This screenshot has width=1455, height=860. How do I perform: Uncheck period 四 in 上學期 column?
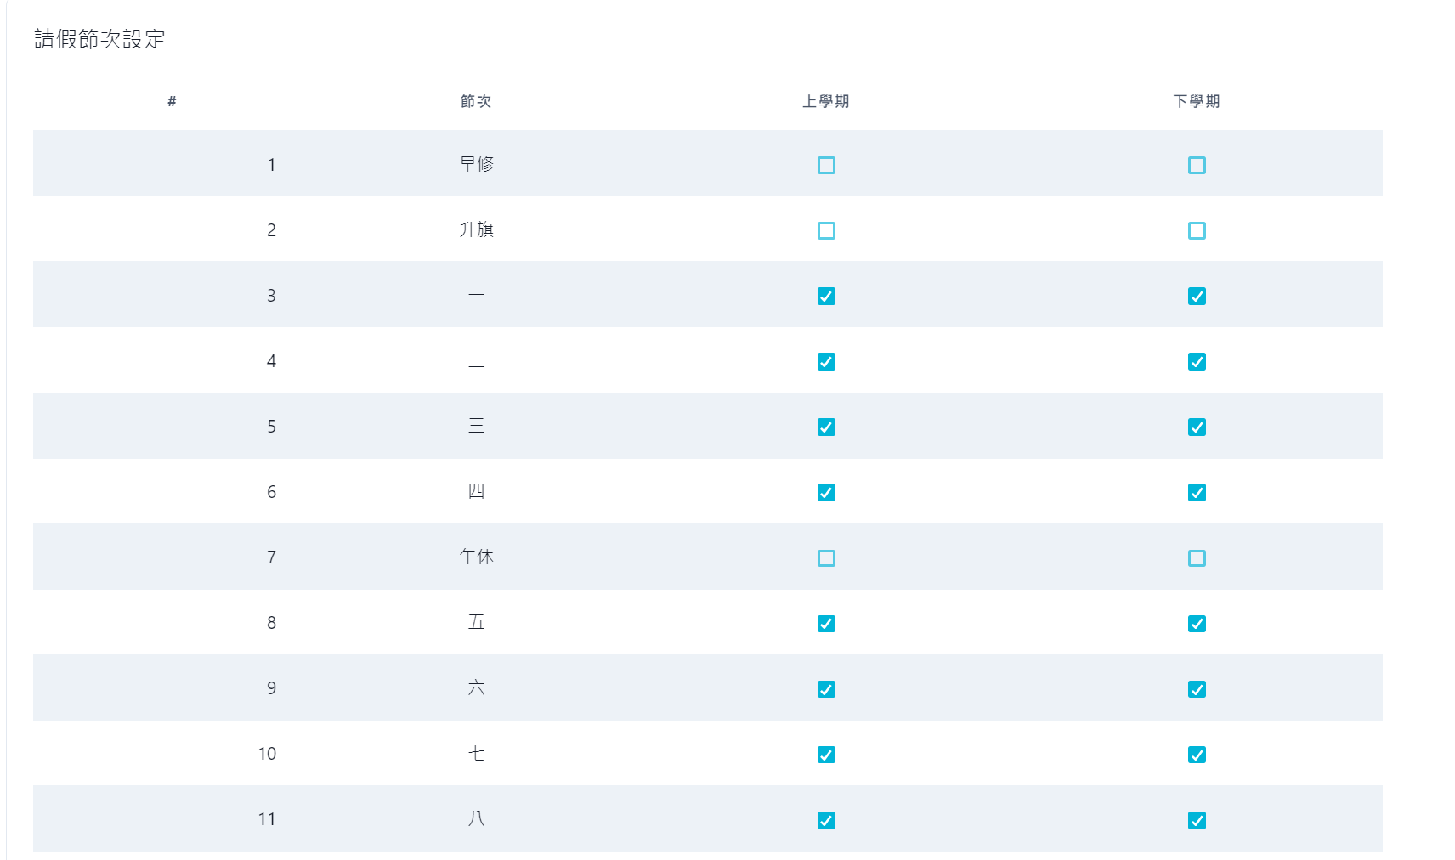[826, 492]
